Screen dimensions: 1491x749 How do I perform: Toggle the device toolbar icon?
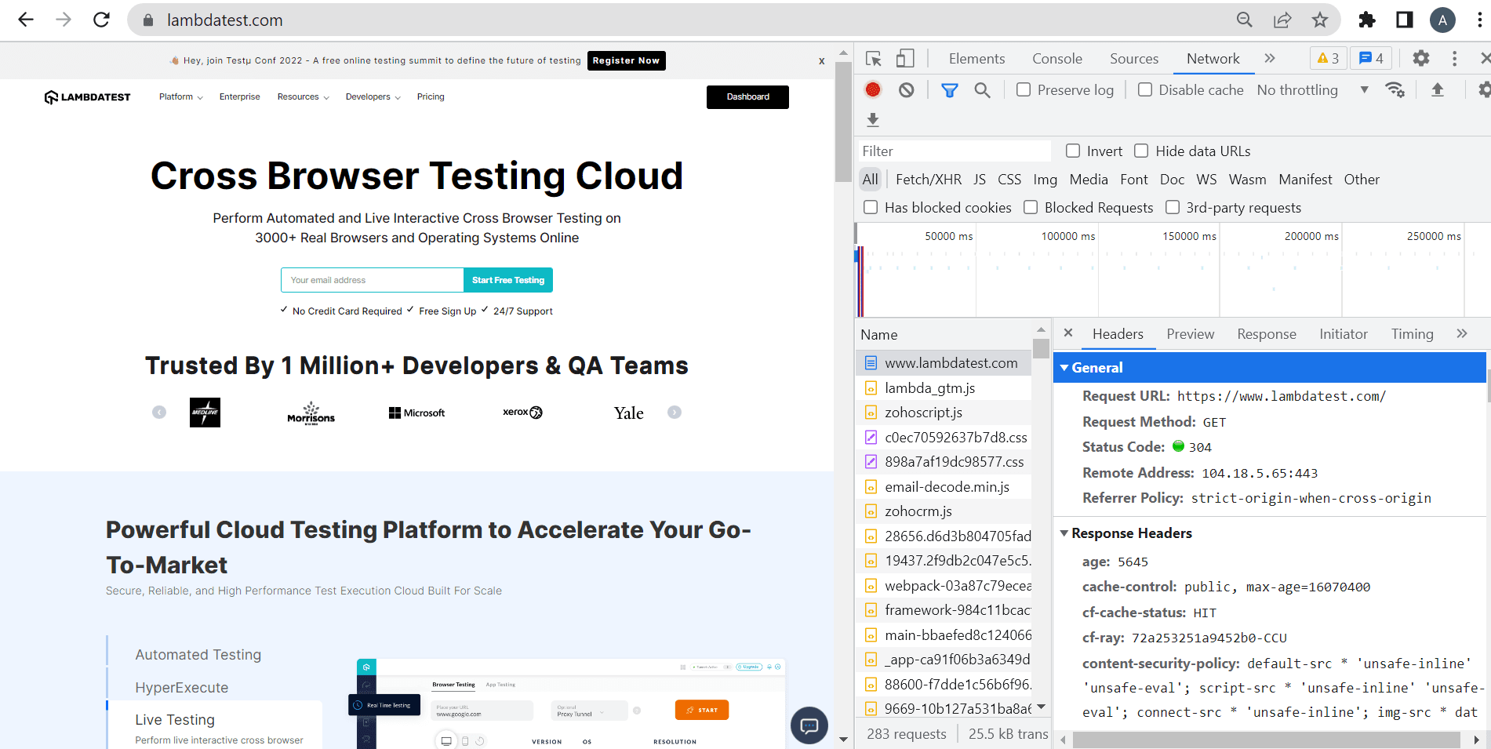point(905,59)
